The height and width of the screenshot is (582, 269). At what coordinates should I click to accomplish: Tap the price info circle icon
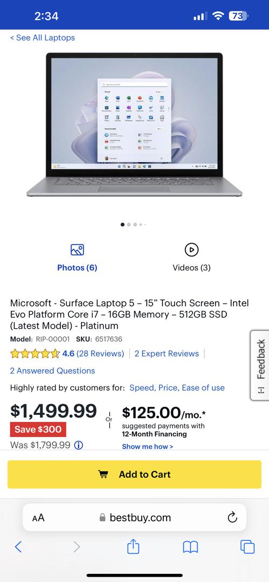(79, 445)
